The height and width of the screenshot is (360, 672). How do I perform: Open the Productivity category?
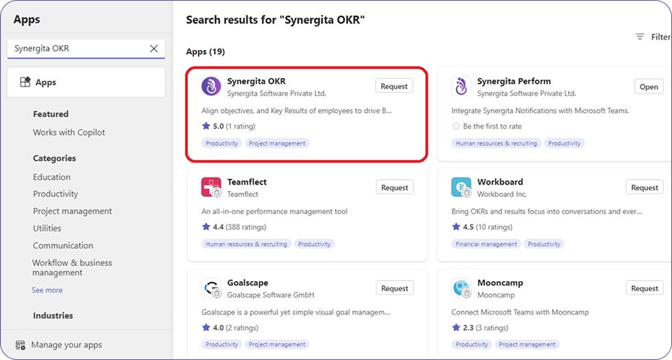[x=56, y=194]
